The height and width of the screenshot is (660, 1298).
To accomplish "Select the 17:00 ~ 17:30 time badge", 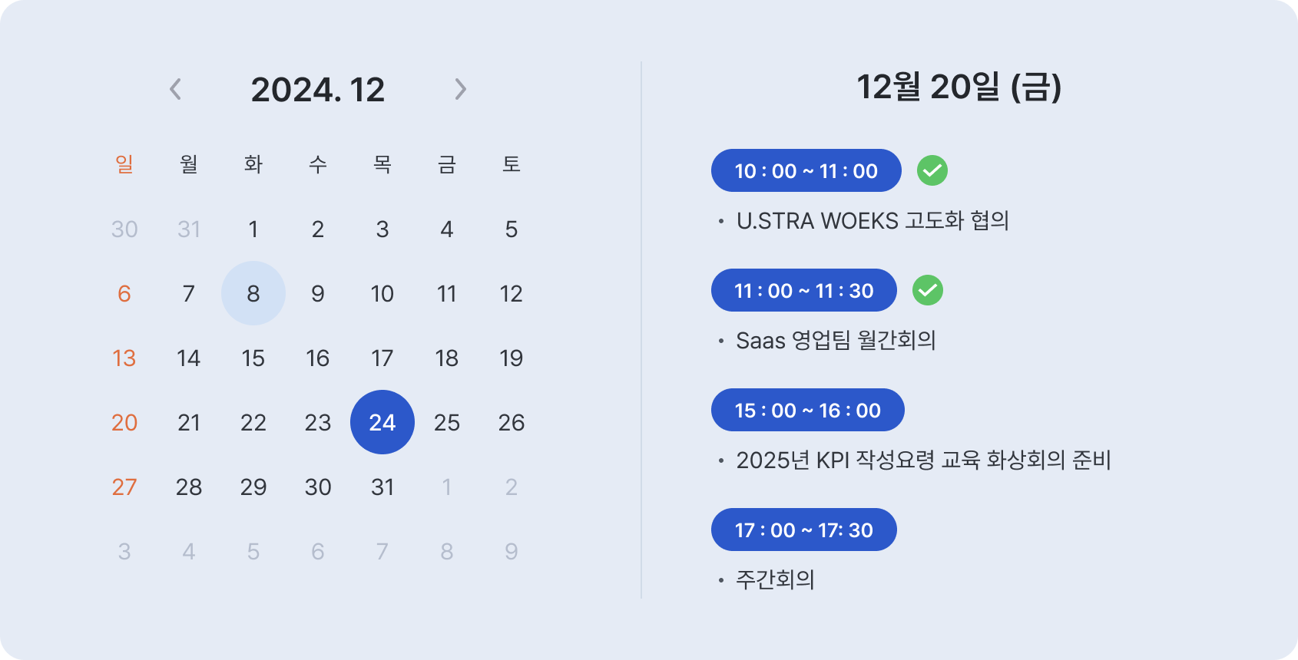I will pyautogui.click(x=804, y=530).
